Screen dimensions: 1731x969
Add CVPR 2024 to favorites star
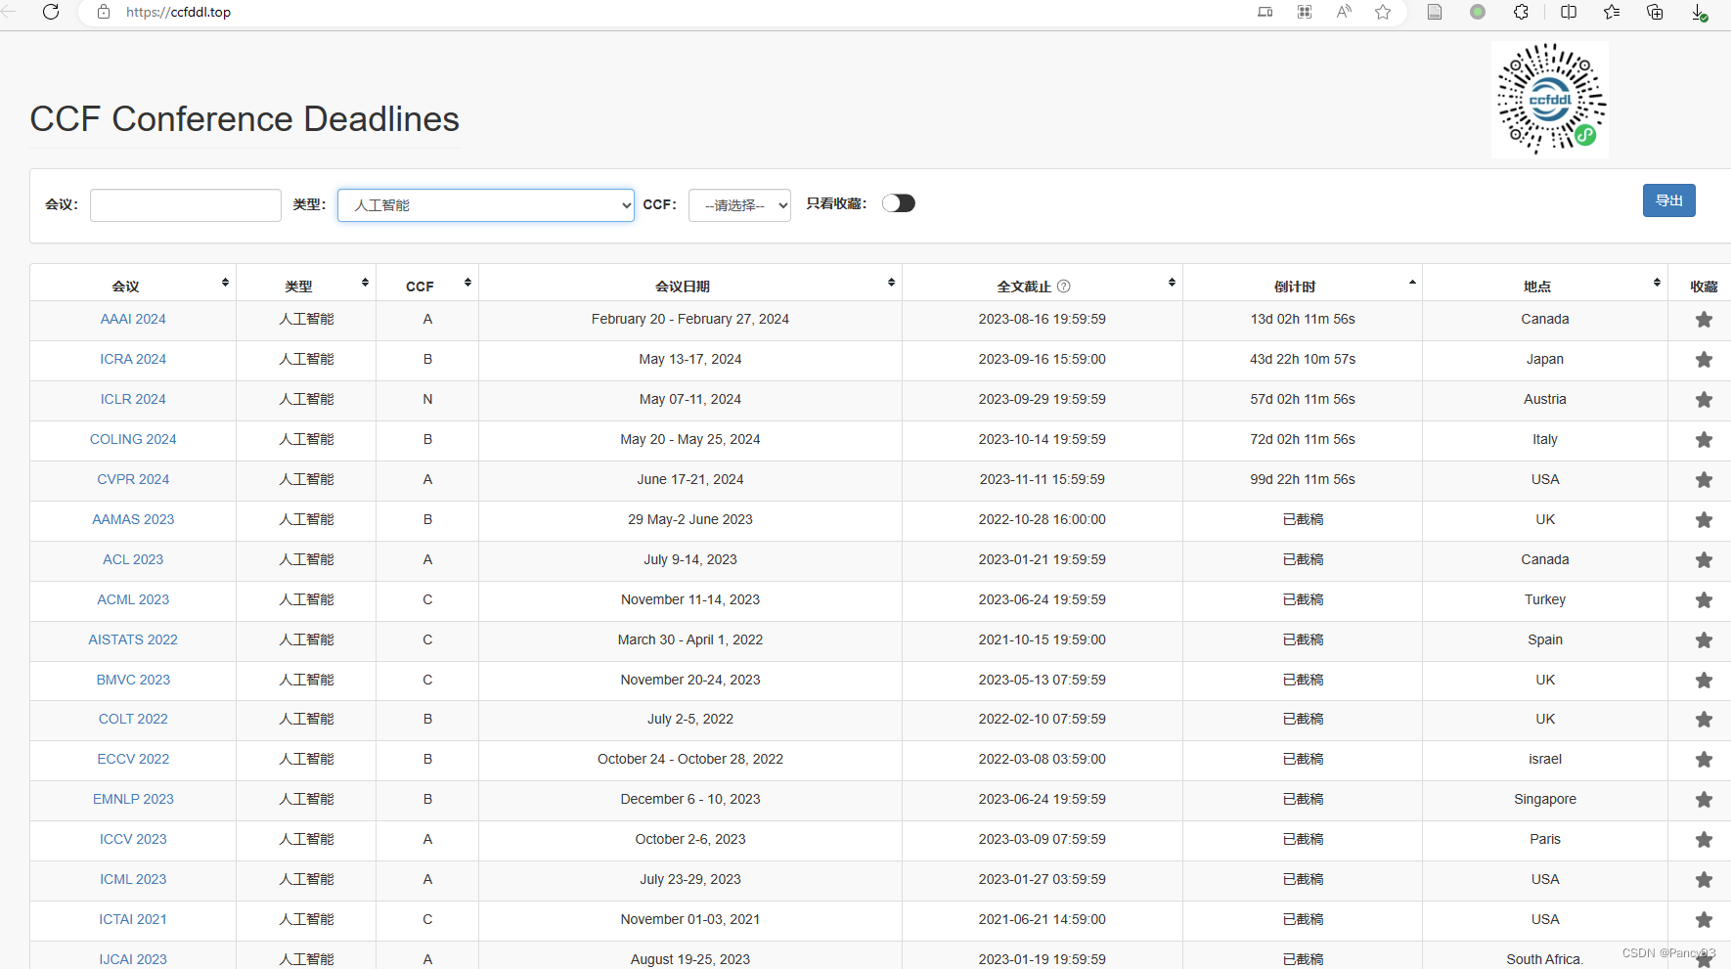click(x=1704, y=480)
